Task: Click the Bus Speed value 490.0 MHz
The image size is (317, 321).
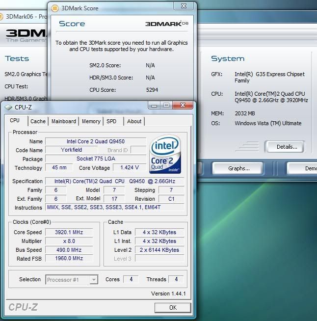Action: click(x=69, y=250)
